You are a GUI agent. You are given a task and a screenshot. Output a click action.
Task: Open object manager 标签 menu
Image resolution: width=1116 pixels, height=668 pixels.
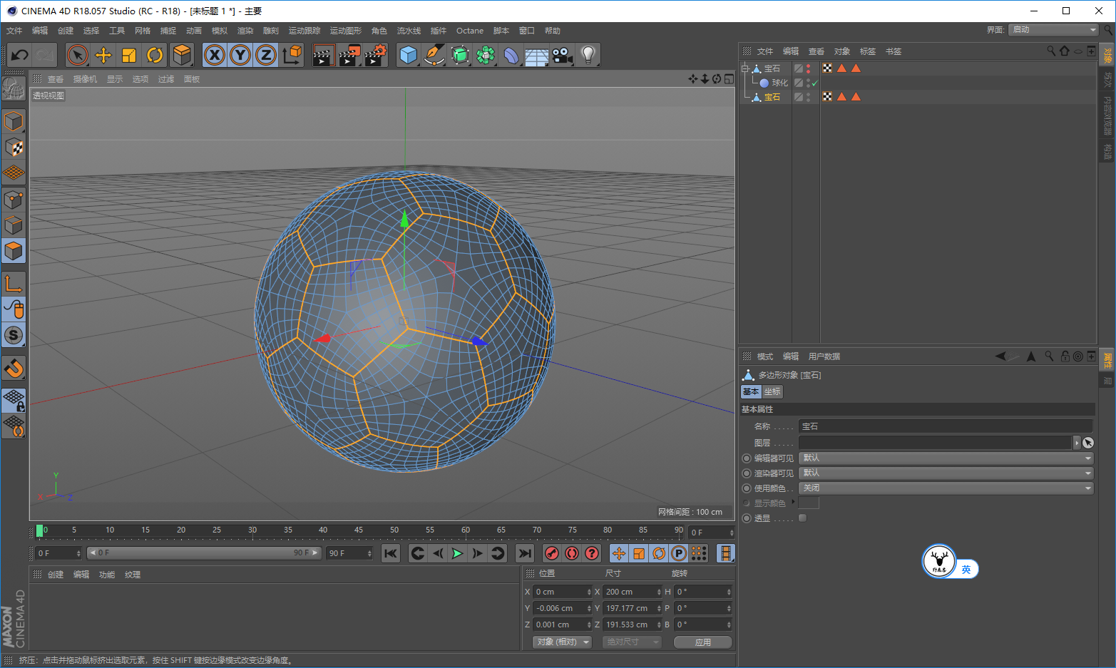(868, 51)
